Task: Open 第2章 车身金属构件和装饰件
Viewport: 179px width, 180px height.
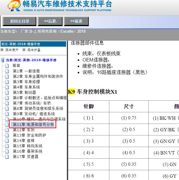Action: pyautogui.click(x=38, y=76)
